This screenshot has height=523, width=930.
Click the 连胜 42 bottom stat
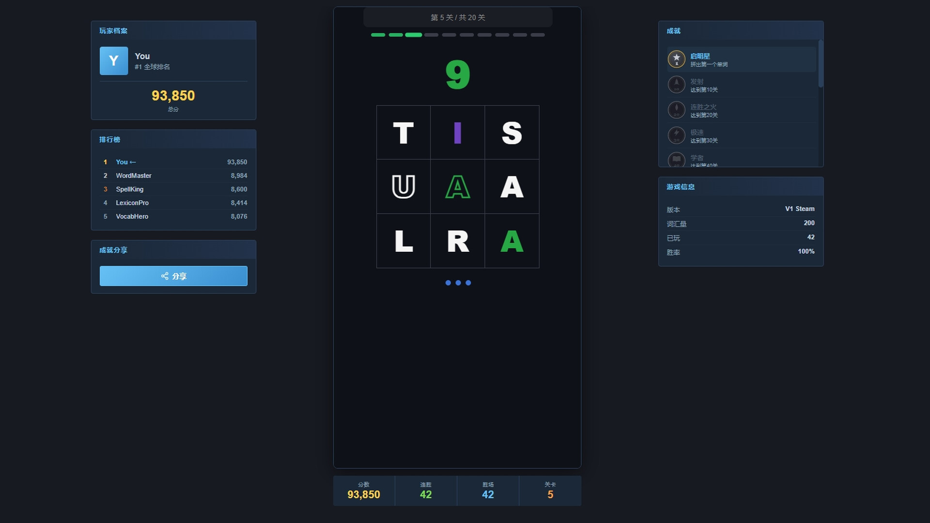(x=426, y=491)
